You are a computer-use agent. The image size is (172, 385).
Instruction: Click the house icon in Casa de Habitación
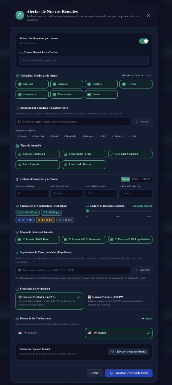[20, 154]
